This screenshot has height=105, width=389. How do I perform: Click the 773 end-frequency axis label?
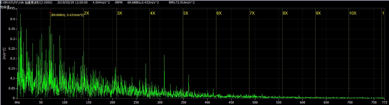coord(384,102)
